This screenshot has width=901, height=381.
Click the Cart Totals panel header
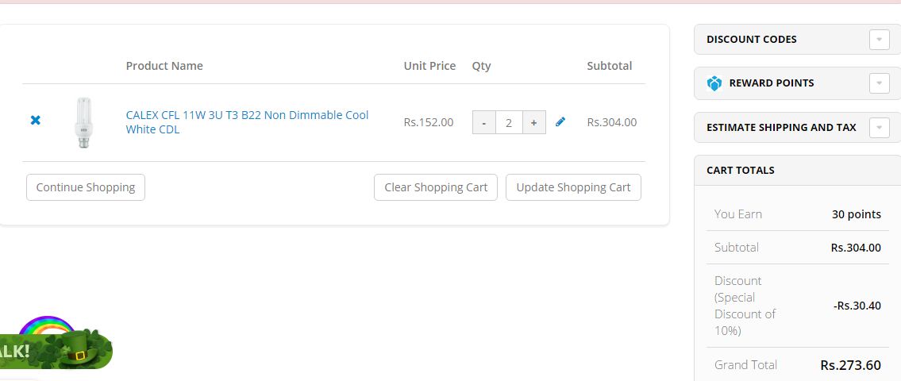point(741,170)
